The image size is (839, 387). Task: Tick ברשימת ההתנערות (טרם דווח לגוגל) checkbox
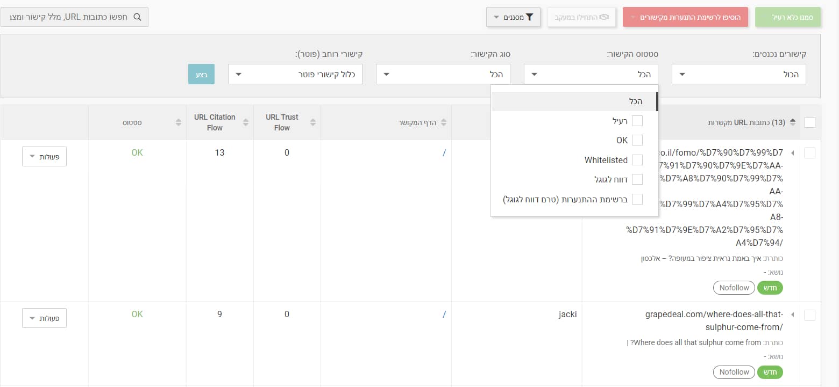(637, 199)
